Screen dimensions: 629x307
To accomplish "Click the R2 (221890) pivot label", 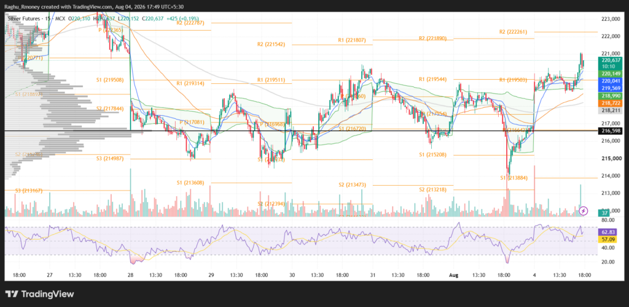I will tap(433, 39).
